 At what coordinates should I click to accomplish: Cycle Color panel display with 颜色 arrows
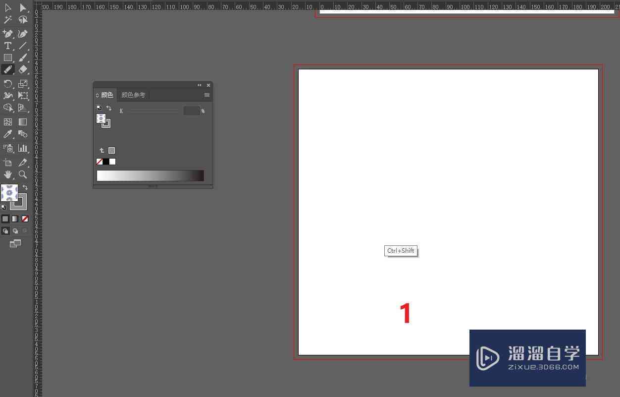97,95
